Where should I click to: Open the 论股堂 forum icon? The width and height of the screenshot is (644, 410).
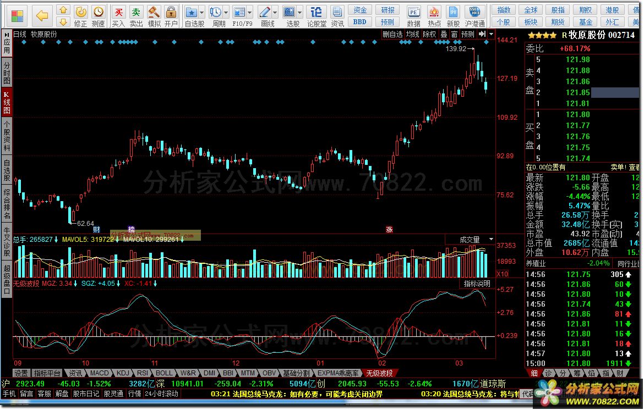(316, 16)
